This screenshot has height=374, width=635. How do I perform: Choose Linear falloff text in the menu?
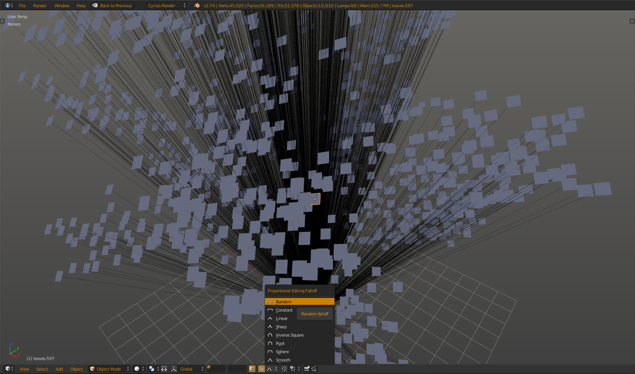point(282,318)
